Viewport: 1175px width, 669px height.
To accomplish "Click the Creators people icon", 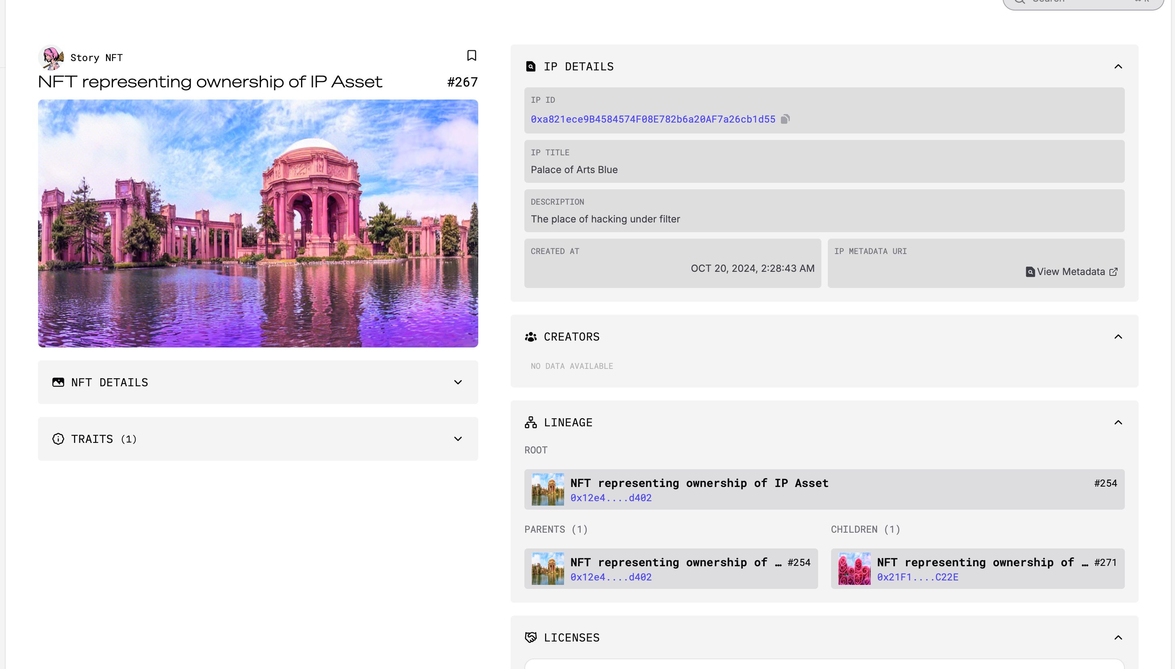I will point(531,337).
